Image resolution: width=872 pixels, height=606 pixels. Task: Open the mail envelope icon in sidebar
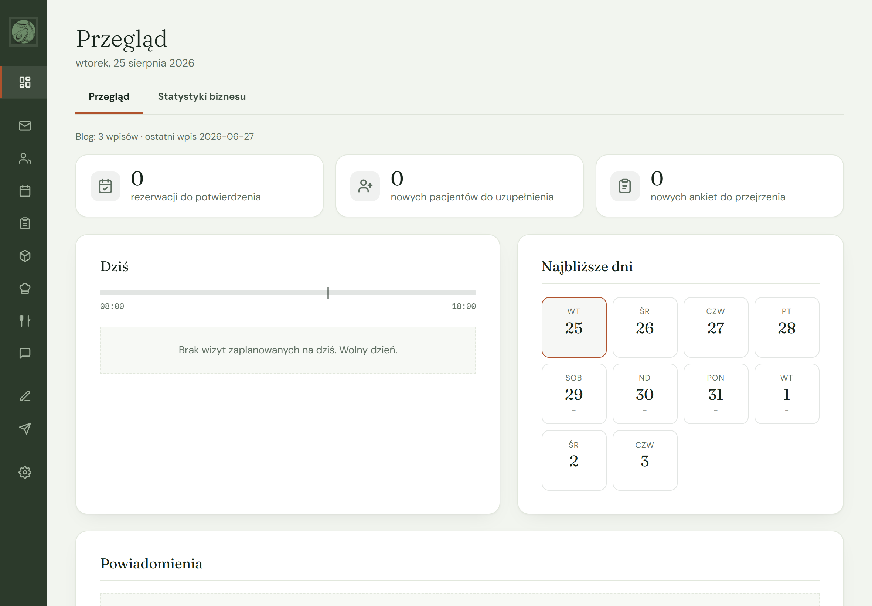pyautogui.click(x=25, y=126)
